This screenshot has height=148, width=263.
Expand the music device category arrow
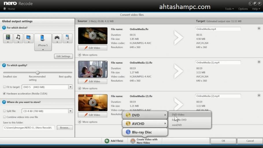(x=18, y=42)
